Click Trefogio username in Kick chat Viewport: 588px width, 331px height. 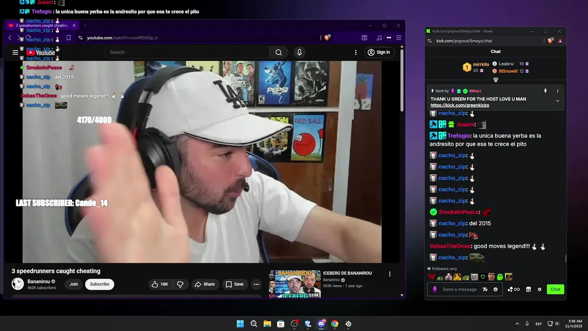[459, 136]
